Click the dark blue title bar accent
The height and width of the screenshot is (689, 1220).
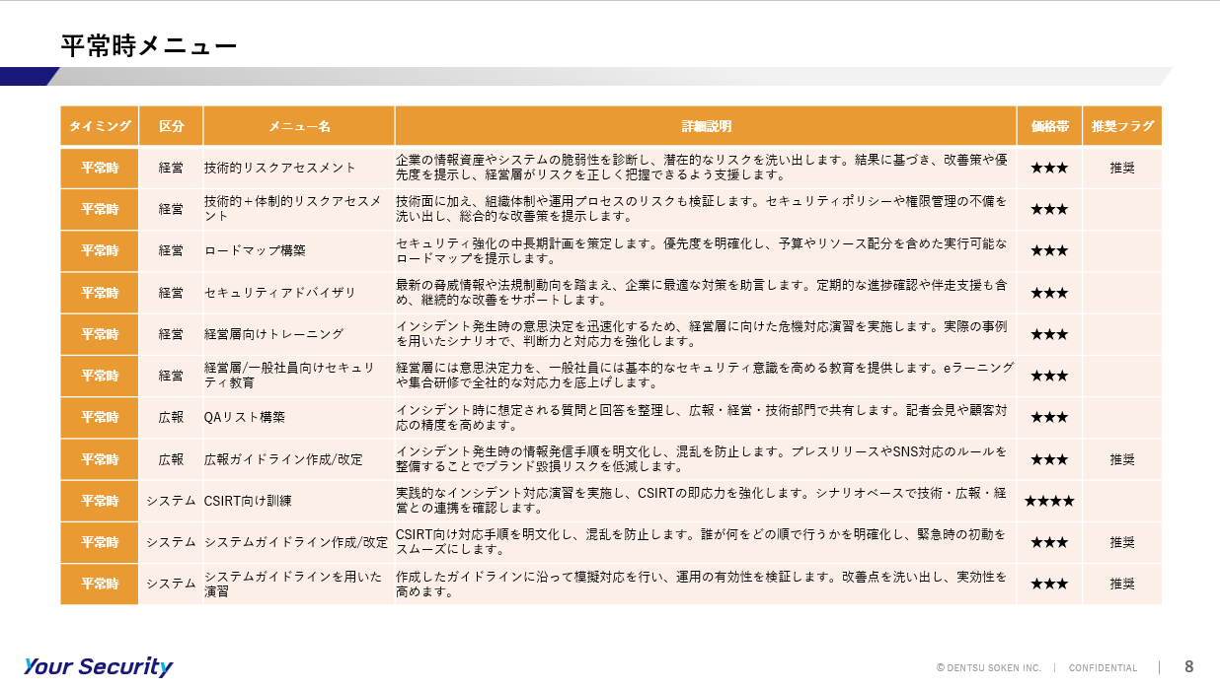point(30,76)
